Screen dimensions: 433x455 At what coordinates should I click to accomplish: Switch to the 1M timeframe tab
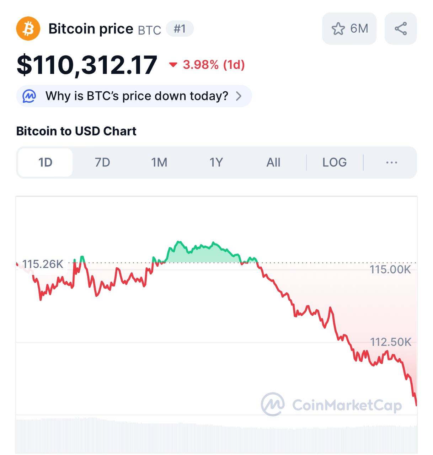[x=159, y=162]
